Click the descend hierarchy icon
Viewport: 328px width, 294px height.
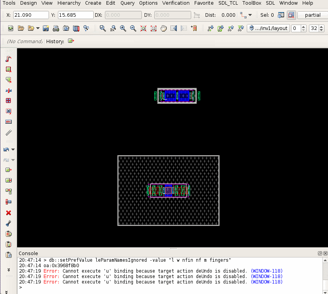point(210,28)
